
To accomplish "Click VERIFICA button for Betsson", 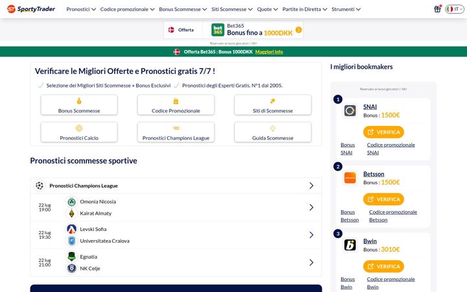I will click(x=383, y=199).
